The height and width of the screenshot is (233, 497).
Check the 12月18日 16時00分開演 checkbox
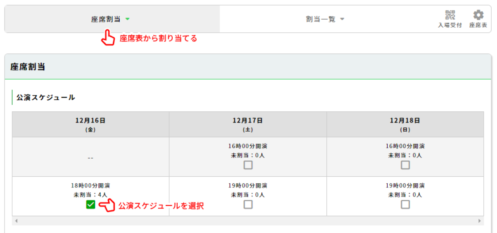405,165
